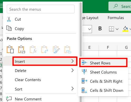Choose Paste Transpose icon
This screenshot has height=102, width=131.
click(45, 49)
